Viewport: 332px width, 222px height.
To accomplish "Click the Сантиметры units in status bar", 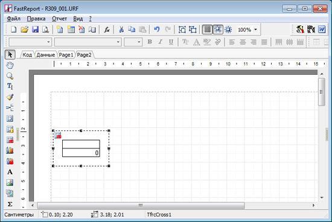I will coord(19,215).
